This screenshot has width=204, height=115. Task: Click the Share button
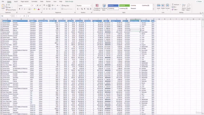[199, 1]
